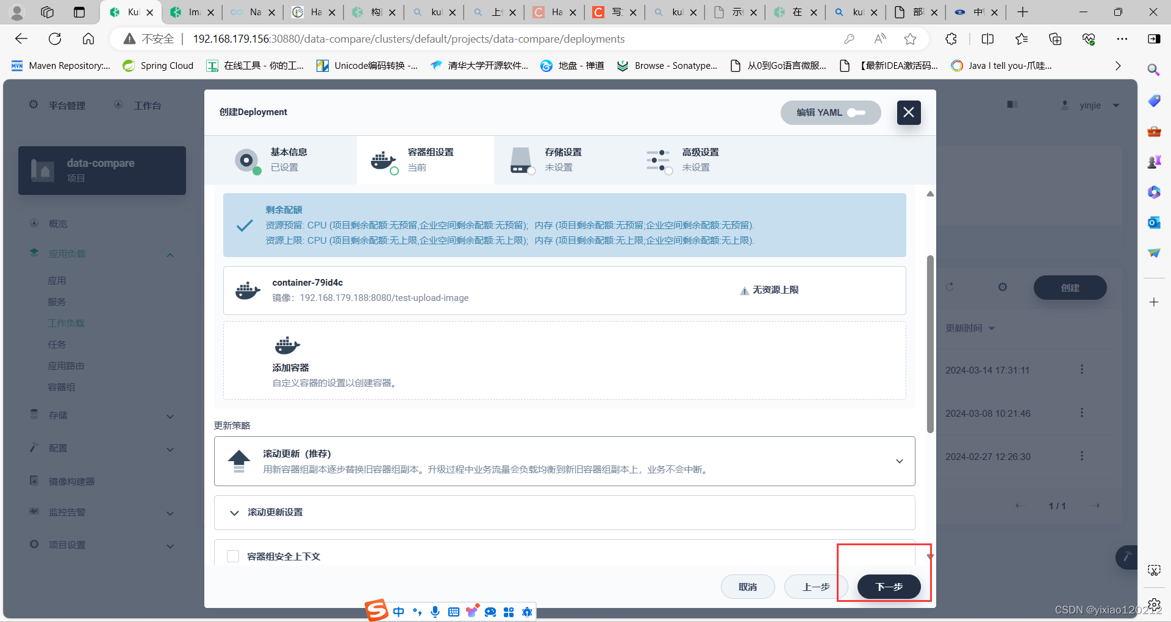Select the data-compare project card
The width and height of the screenshot is (1171, 622).
(102, 171)
